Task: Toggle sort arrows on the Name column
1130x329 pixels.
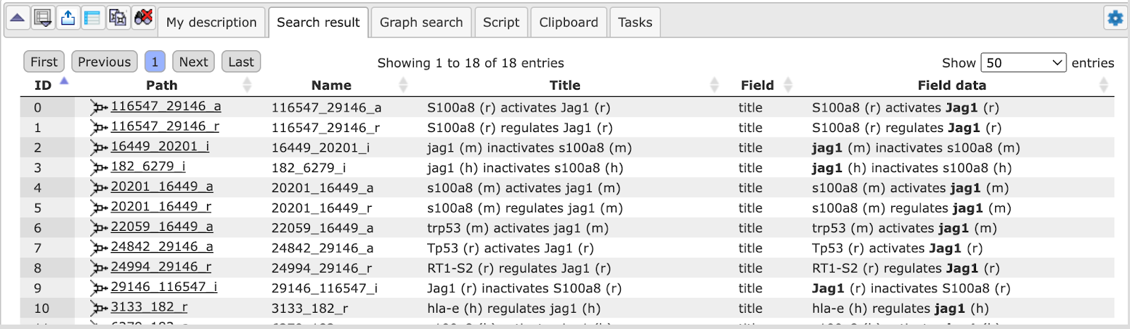Action: click(x=403, y=85)
